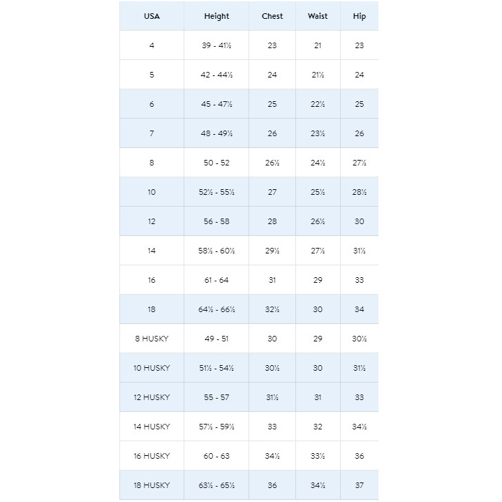Select the size 10 row label

(x=152, y=192)
